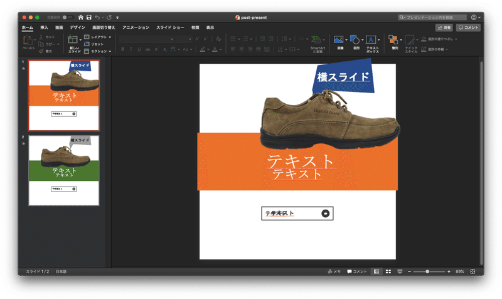This screenshot has width=502, height=299.
Task: Click the コメント button in ribbon
Action: pyautogui.click(x=468, y=28)
